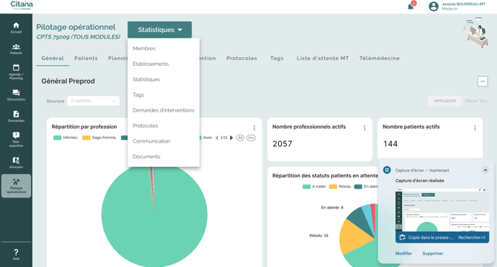Toggle A traiter legend series
Screen dimensions: 497x267
pos(314,186)
